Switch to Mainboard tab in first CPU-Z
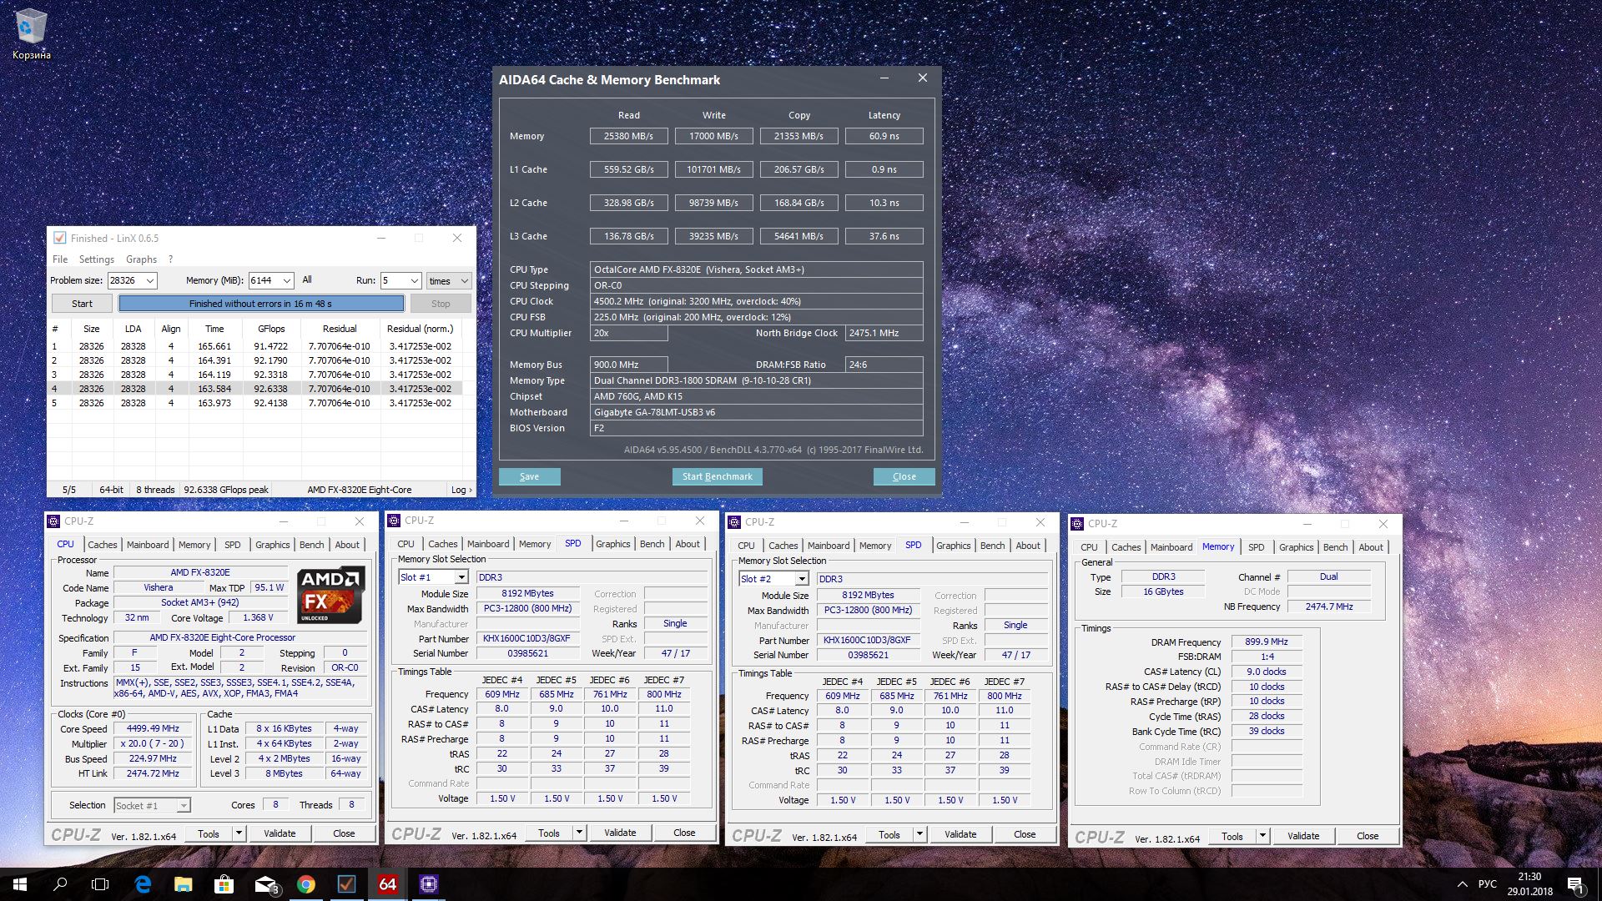Viewport: 1602px width, 901px height. tap(148, 545)
